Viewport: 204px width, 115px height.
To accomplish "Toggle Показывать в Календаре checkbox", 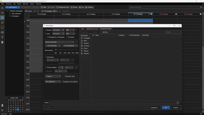I will (x=47, y=37).
